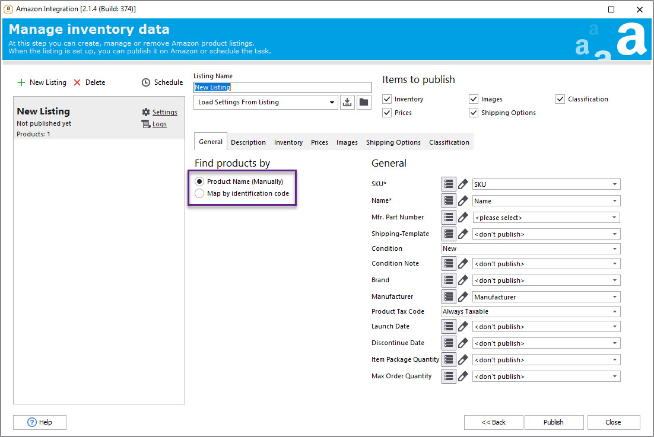654x437 pixels.
Task: Click the download icon beside Load Settings dropdown
Action: tap(348, 102)
